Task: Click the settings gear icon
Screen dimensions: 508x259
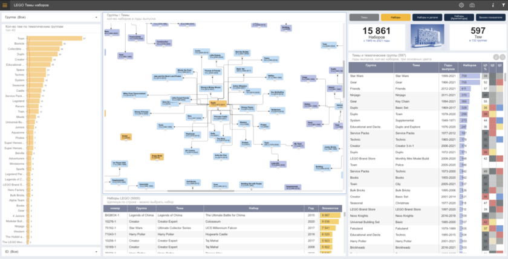Action: click(461, 5)
